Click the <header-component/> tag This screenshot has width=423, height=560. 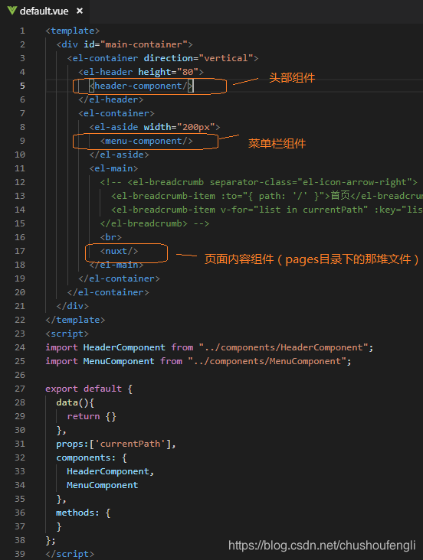[141, 86]
